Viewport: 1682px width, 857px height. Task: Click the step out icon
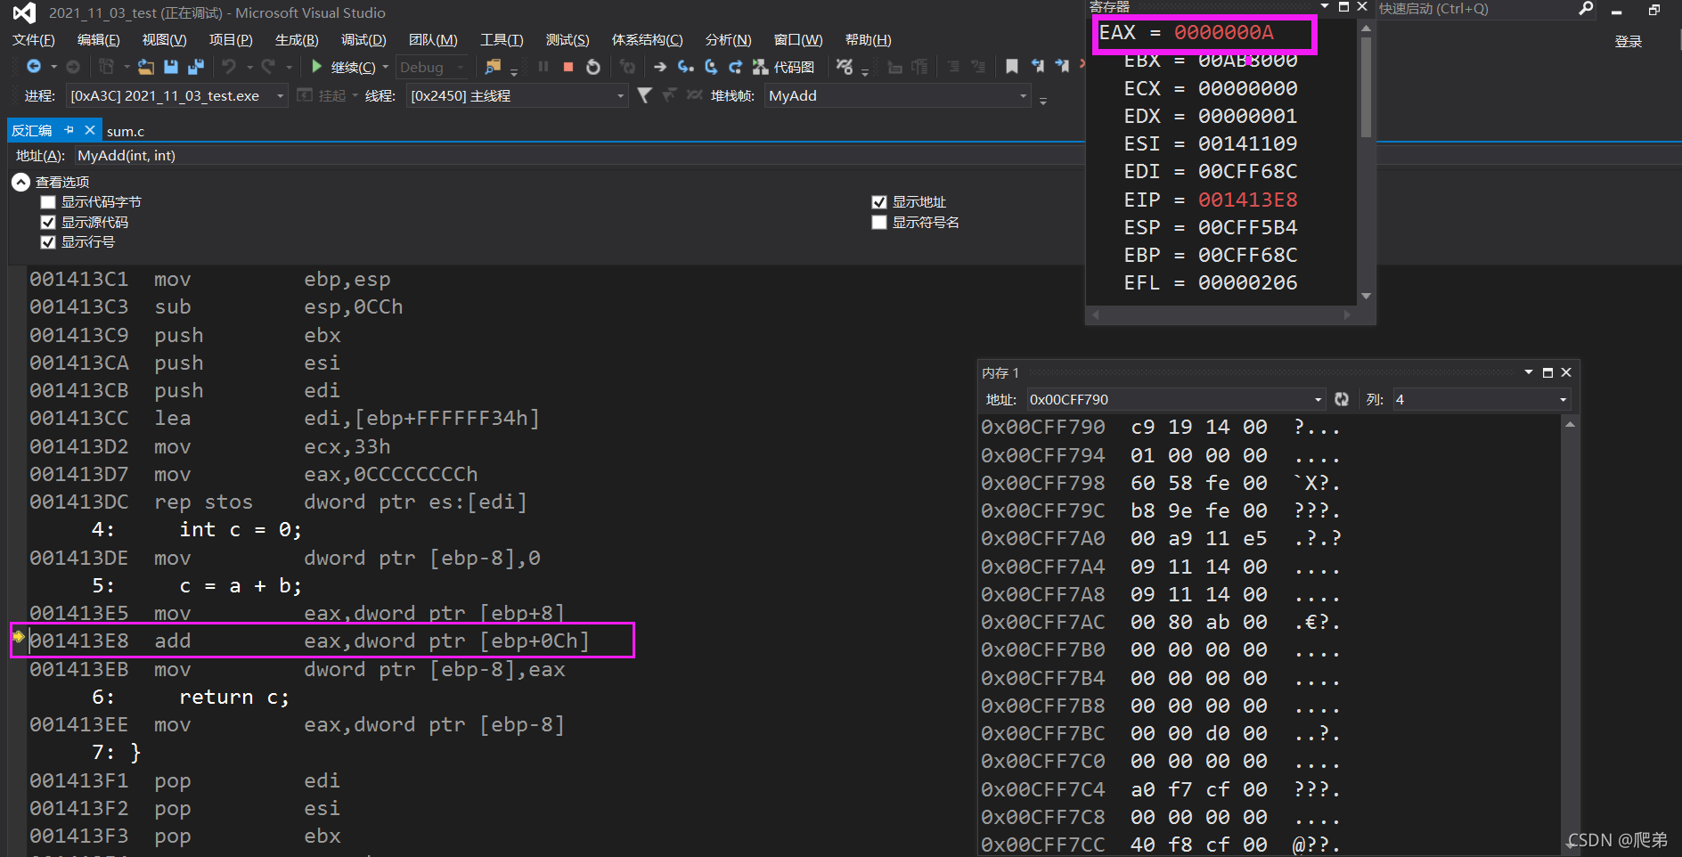[736, 67]
